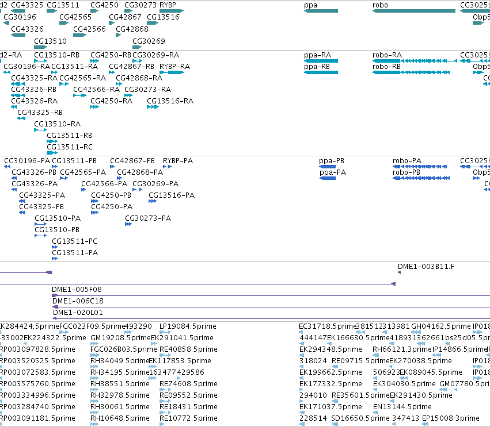Select EST EK304030.5prime
The height and width of the screenshot is (427, 490).
[375, 390]
